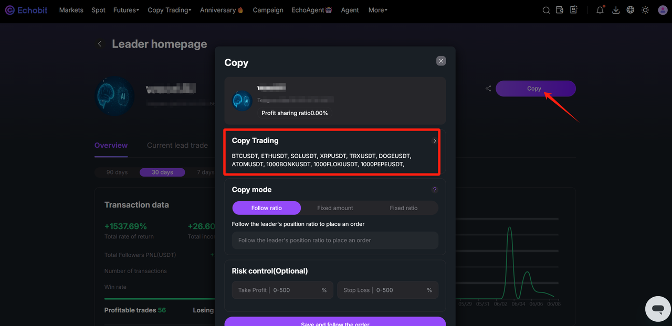Click the purple Copy button

pos(535,89)
